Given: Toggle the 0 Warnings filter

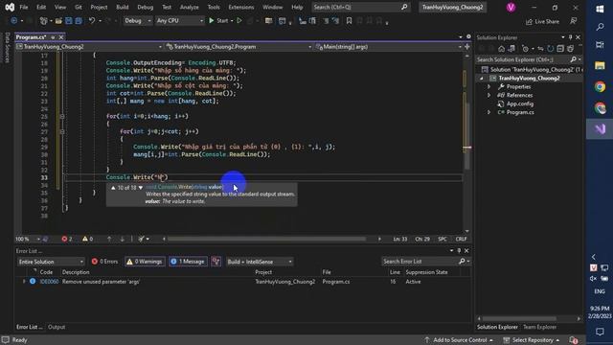Looking at the screenshot, I should click(144, 262).
